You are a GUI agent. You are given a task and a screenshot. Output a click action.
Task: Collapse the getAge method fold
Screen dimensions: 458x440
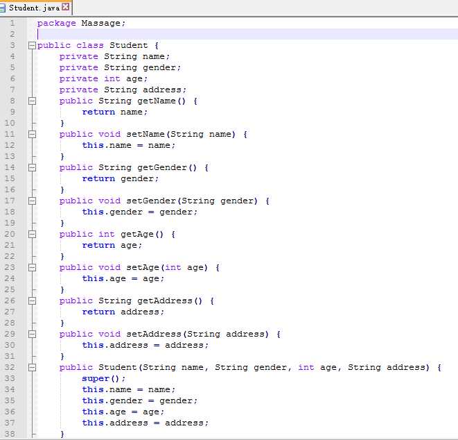[x=32, y=235]
